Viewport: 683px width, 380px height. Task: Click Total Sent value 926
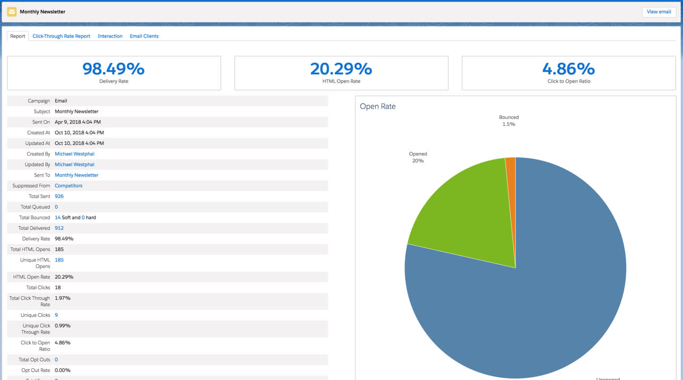(59, 196)
